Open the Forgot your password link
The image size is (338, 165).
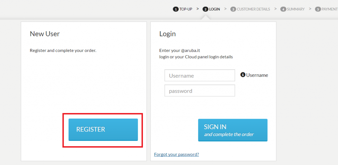tap(177, 154)
